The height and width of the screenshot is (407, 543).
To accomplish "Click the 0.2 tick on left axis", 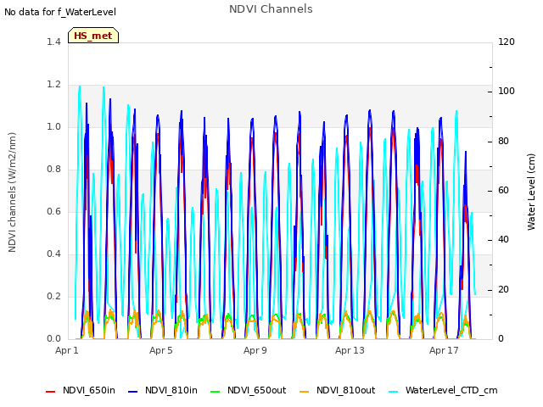I will (x=53, y=297).
